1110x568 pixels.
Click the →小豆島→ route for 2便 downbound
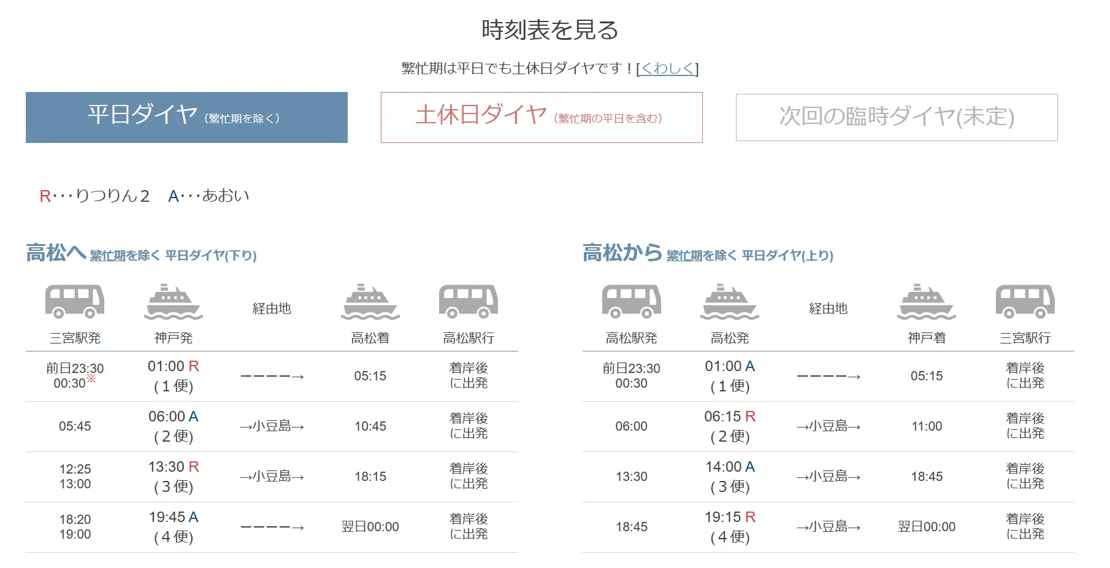click(x=272, y=426)
